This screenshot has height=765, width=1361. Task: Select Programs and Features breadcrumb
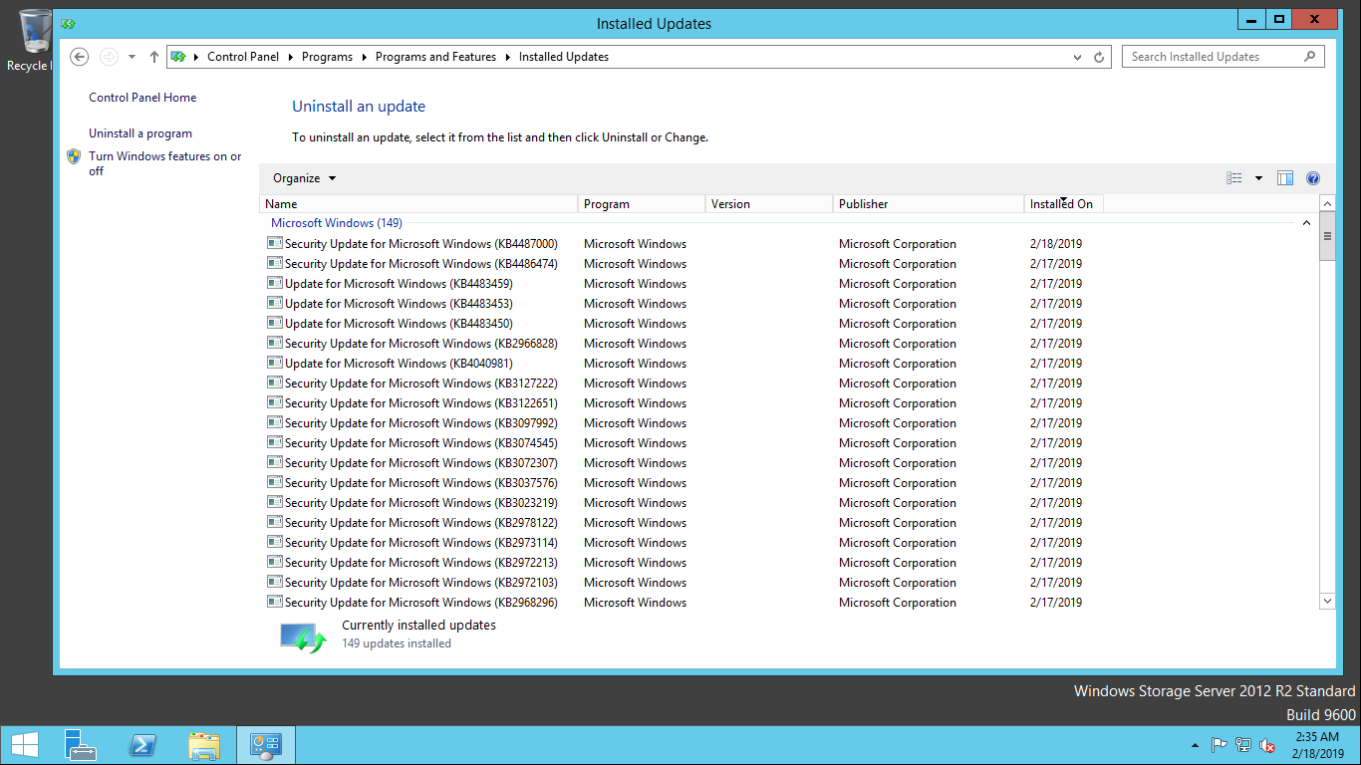pyautogui.click(x=435, y=57)
